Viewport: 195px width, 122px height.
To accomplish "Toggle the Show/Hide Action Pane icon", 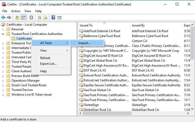I will (x=59, y=18).
